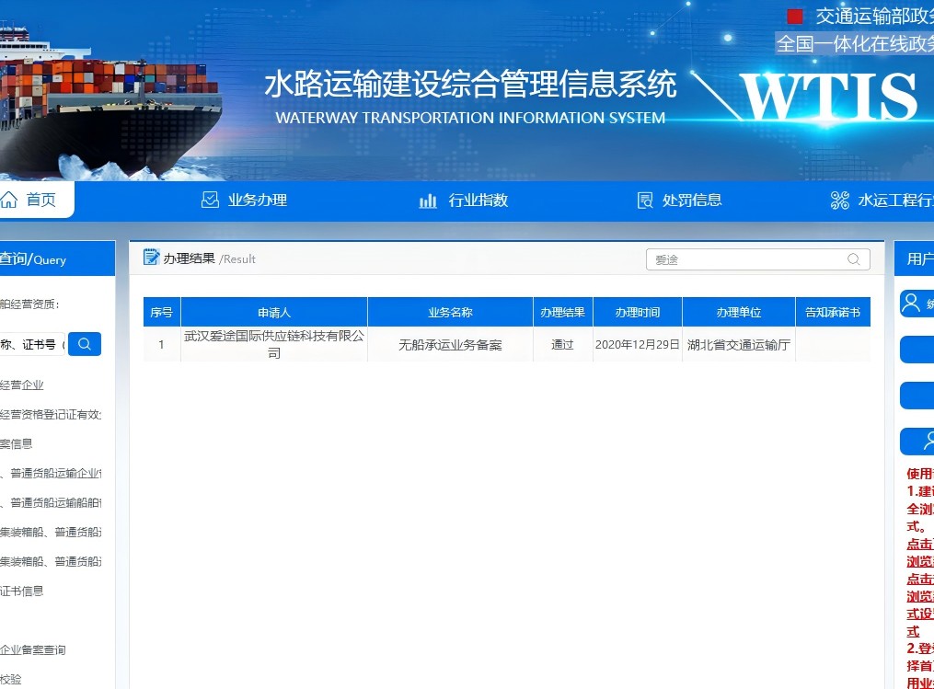This screenshot has width=934, height=689.
Task: Click the icon beside 处罚信息
Action: coord(644,200)
